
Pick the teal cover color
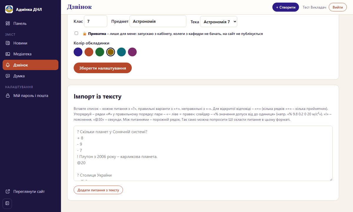[121, 52]
